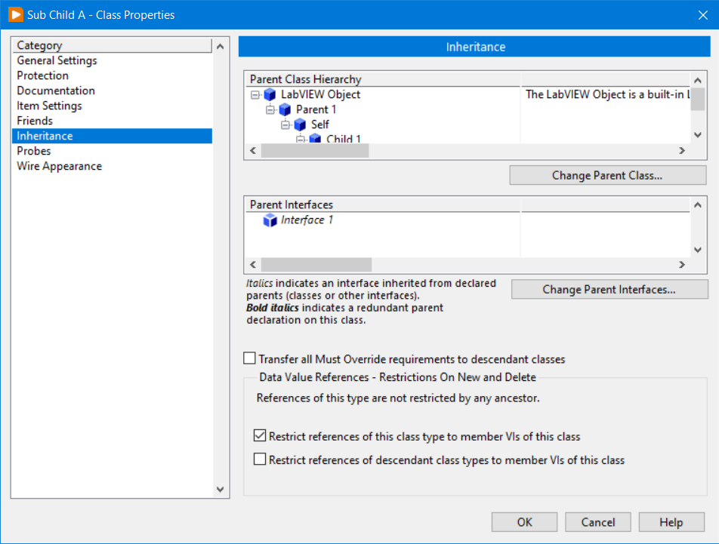The image size is (719, 544).
Task: Select Interface 1 in Parent Interfaces list
Action: click(x=307, y=220)
